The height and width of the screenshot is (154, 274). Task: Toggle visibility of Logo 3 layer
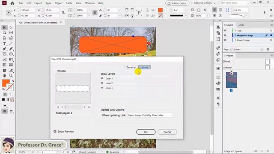point(102,78)
